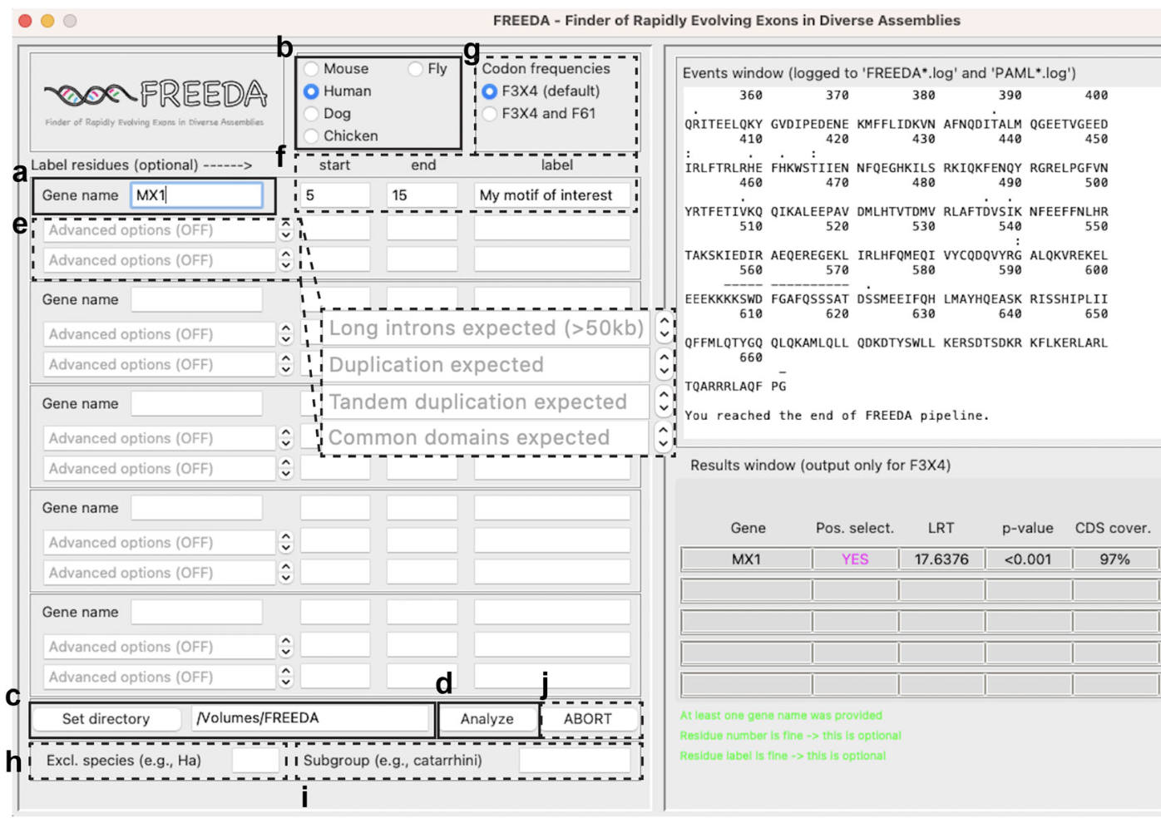Image resolution: width=1161 pixels, height=828 pixels.
Task: Start the run with the Analyze button
Action: pos(487,719)
